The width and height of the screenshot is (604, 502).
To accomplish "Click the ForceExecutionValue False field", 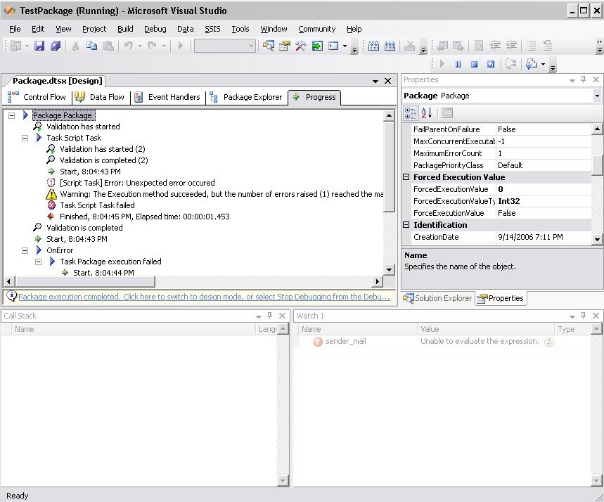I will pos(543,213).
